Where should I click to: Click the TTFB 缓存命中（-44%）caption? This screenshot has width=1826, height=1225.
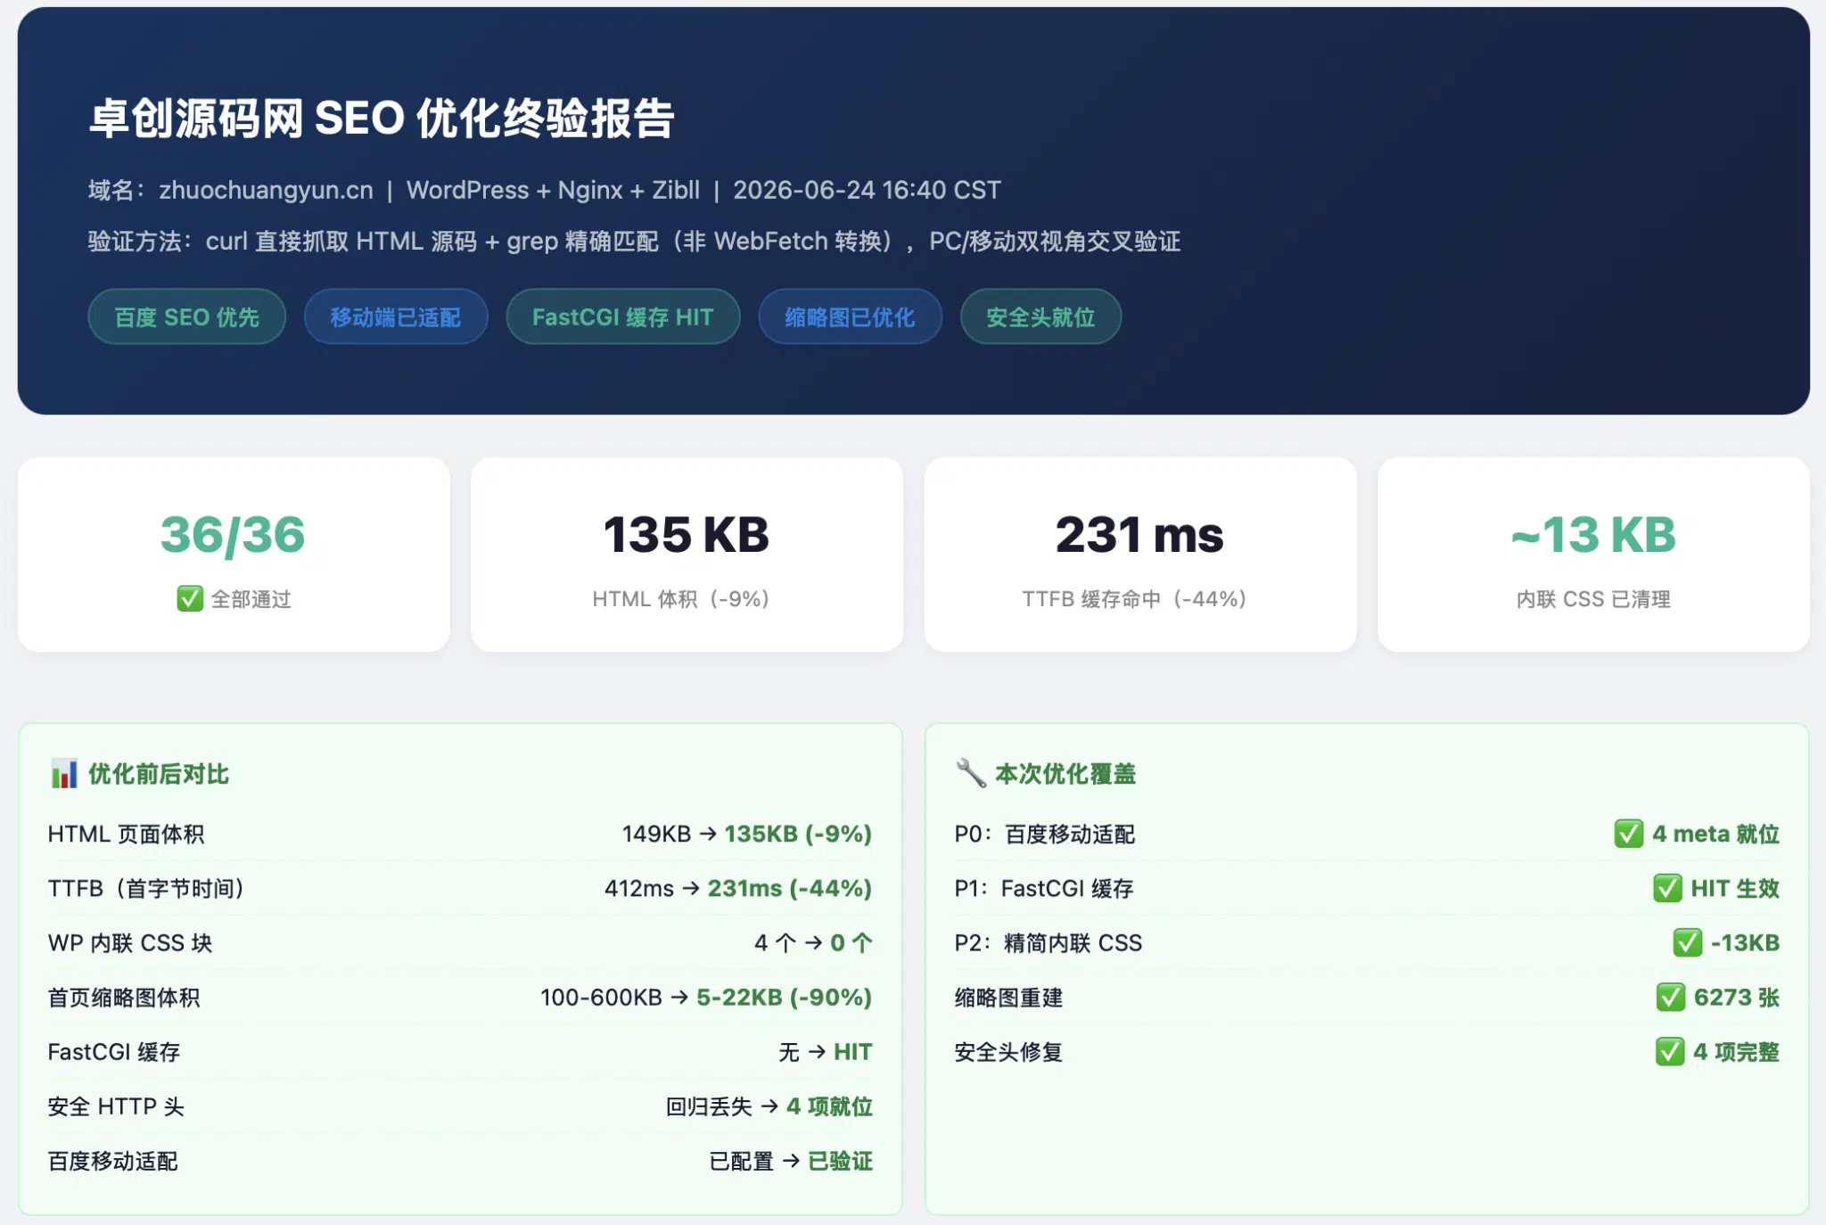pyautogui.click(x=1134, y=598)
